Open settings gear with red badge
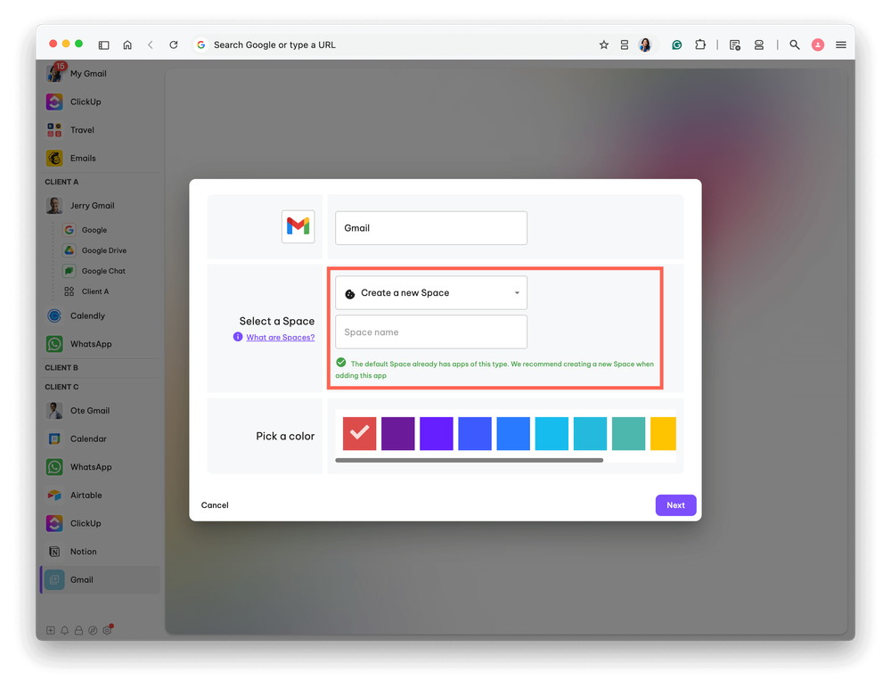891x688 pixels. point(107,630)
